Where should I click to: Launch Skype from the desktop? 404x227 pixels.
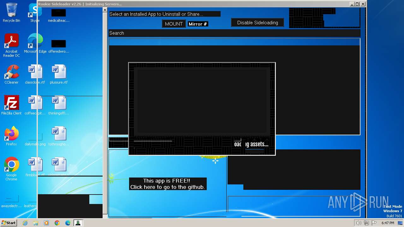point(35,13)
